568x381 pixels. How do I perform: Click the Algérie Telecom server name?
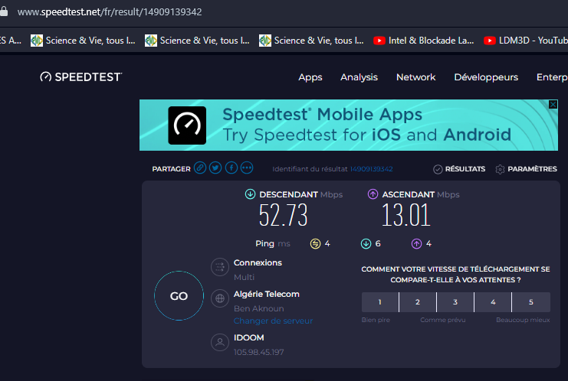[x=267, y=294]
